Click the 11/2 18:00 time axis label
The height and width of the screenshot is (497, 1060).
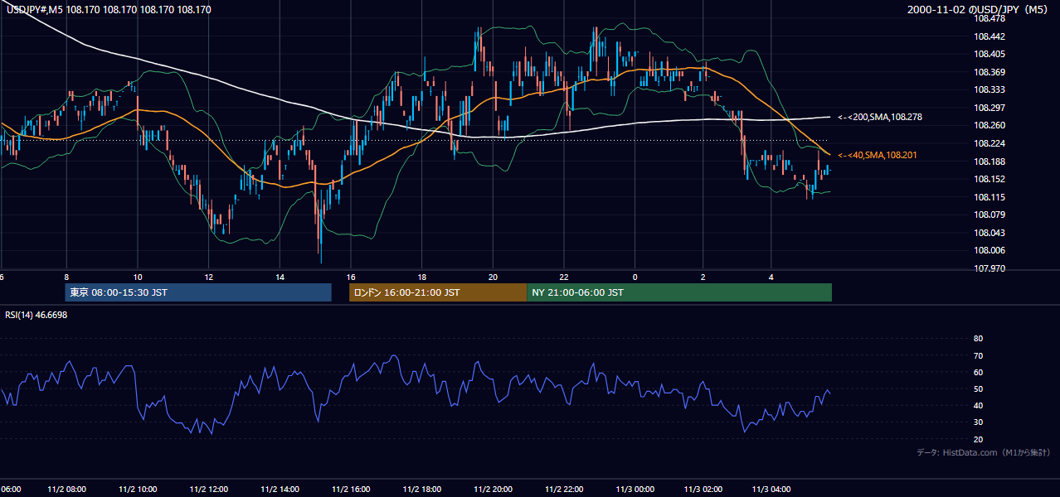422,490
